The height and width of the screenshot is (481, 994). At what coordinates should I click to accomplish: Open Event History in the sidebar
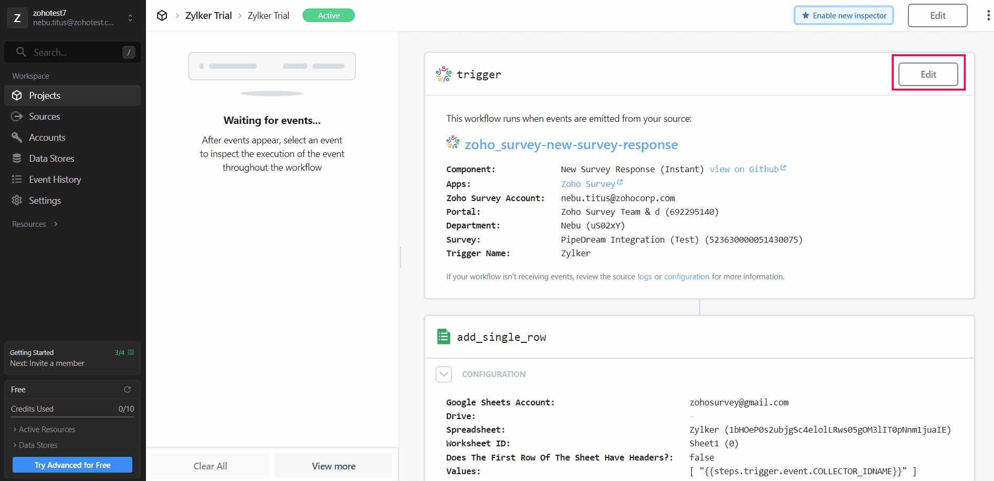pos(72,180)
